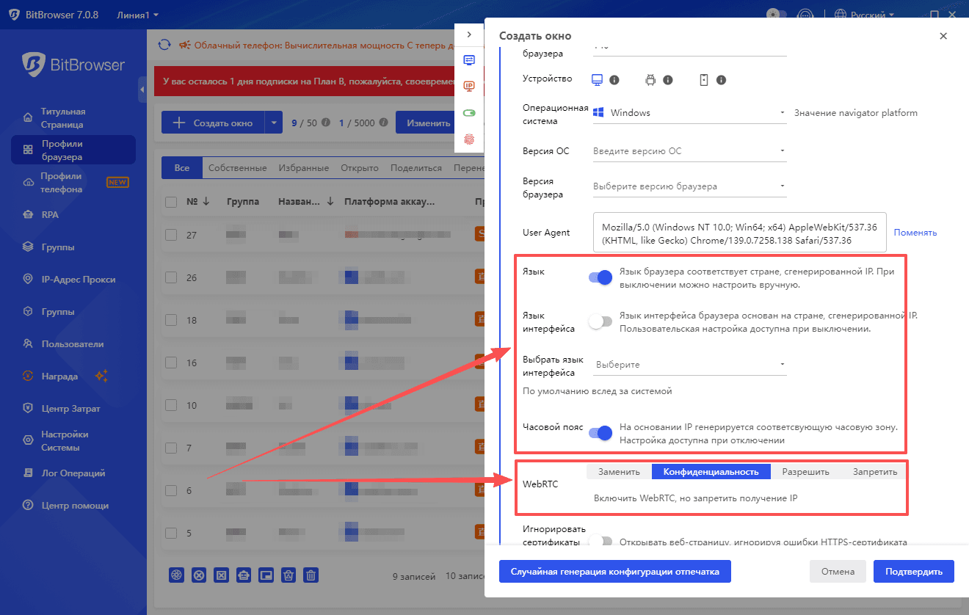Click info icon beside the Android device
Image resolution: width=969 pixels, height=615 pixels.
click(668, 80)
